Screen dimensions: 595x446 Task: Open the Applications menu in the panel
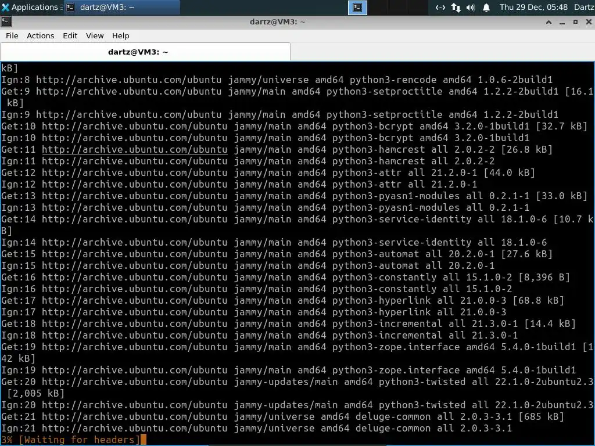click(x=30, y=7)
